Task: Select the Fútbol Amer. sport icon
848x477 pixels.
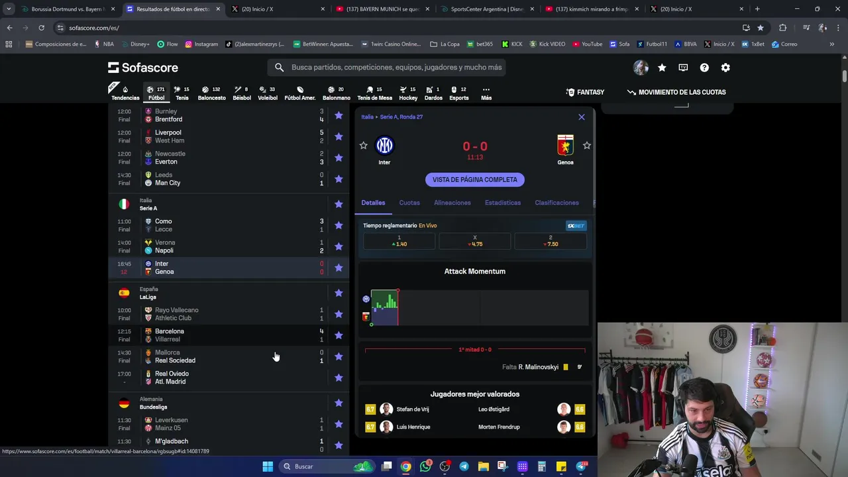Action: coord(300,93)
